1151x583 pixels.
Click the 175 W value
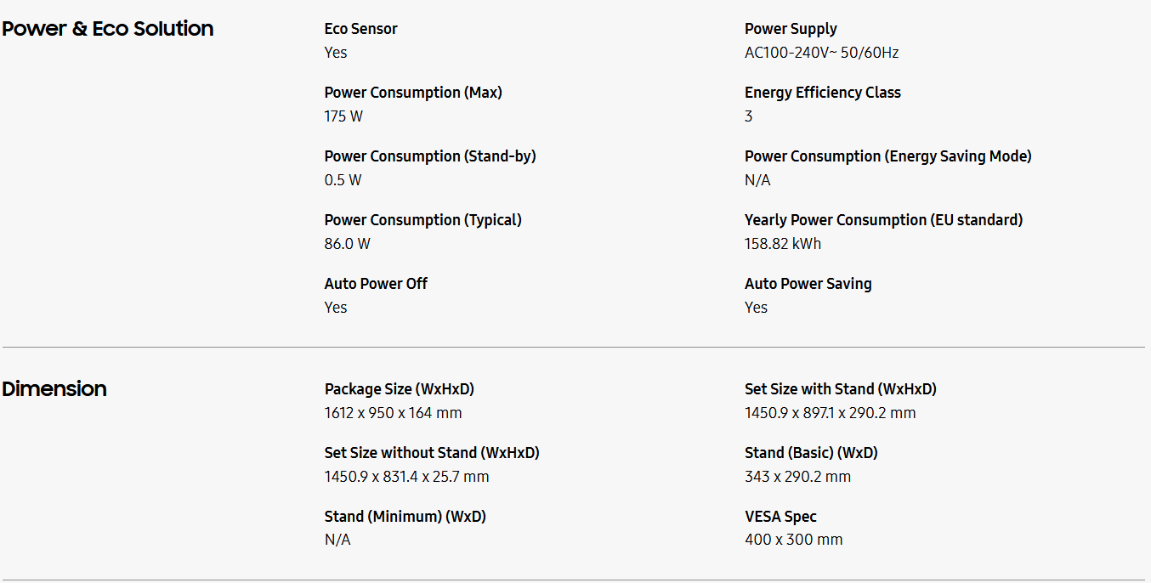[x=343, y=116]
